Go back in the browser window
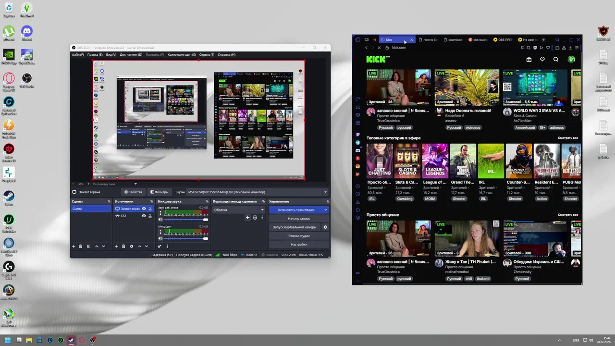 coord(367,48)
